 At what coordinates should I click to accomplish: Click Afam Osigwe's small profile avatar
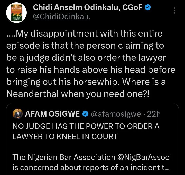tap(18, 115)
